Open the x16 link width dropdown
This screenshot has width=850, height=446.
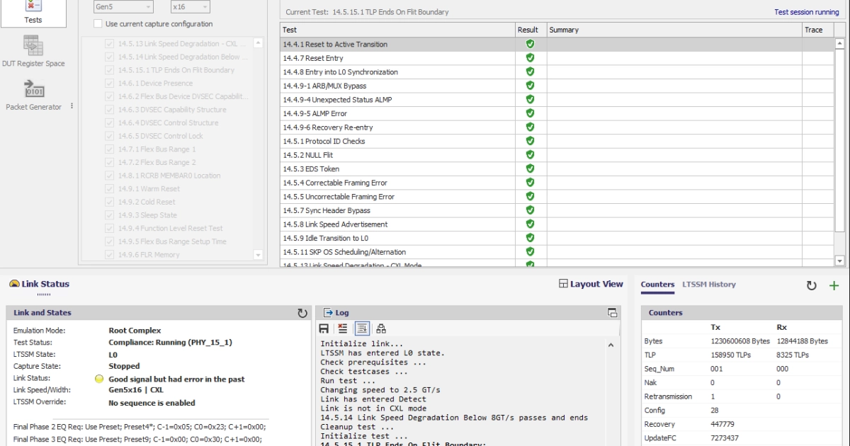point(190,6)
